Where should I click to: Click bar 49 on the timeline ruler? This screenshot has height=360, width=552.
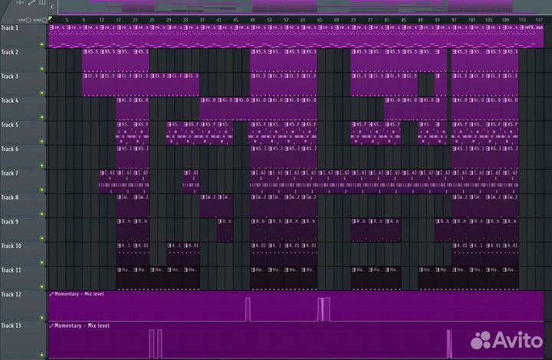click(253, 19)
